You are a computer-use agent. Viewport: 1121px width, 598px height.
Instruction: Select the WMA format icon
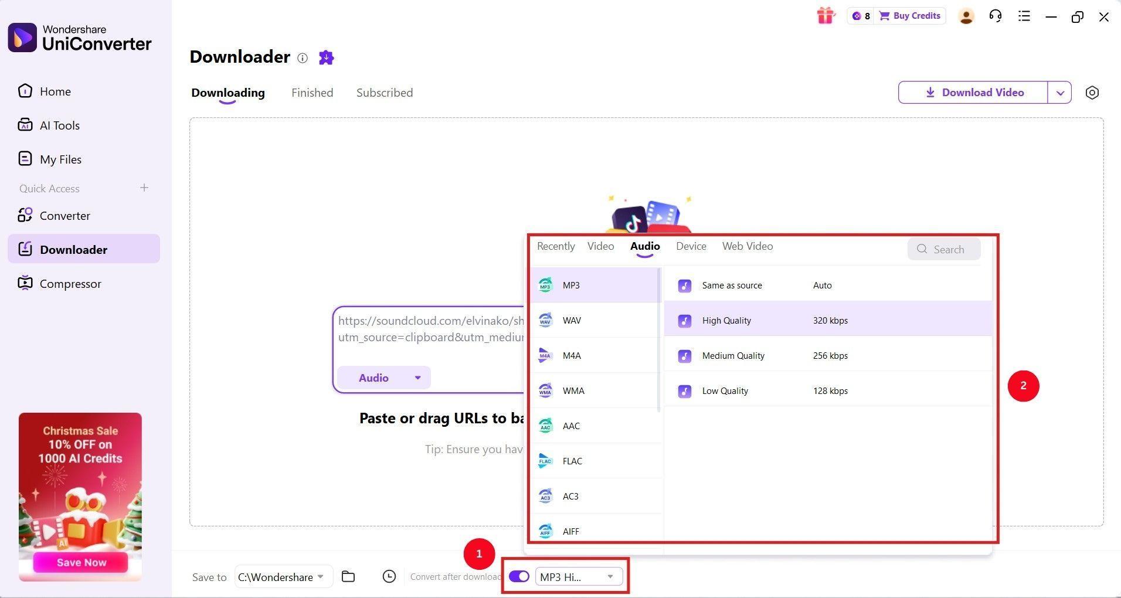(x=545, y=390)
